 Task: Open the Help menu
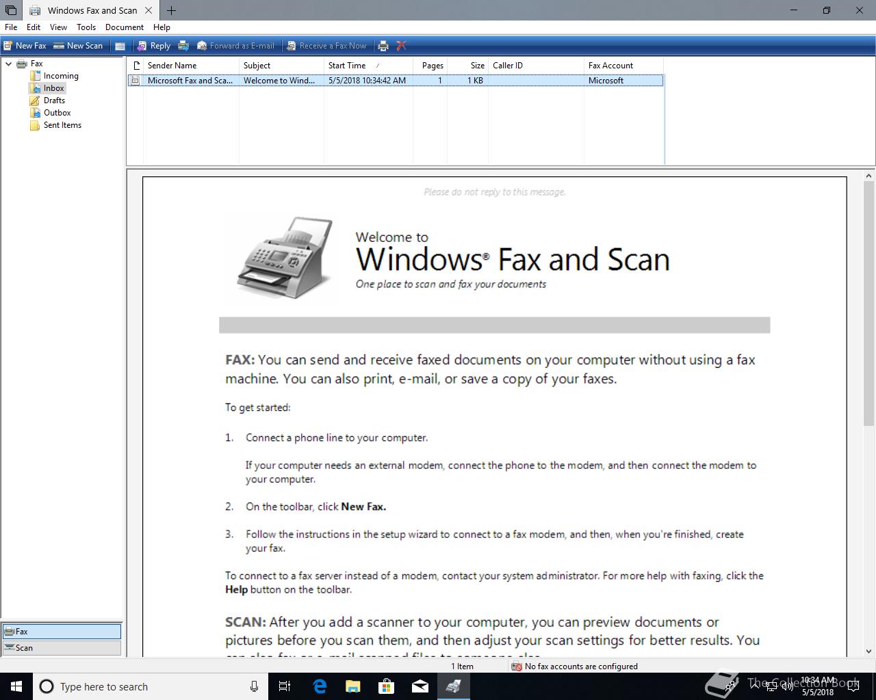coord(162,27)
